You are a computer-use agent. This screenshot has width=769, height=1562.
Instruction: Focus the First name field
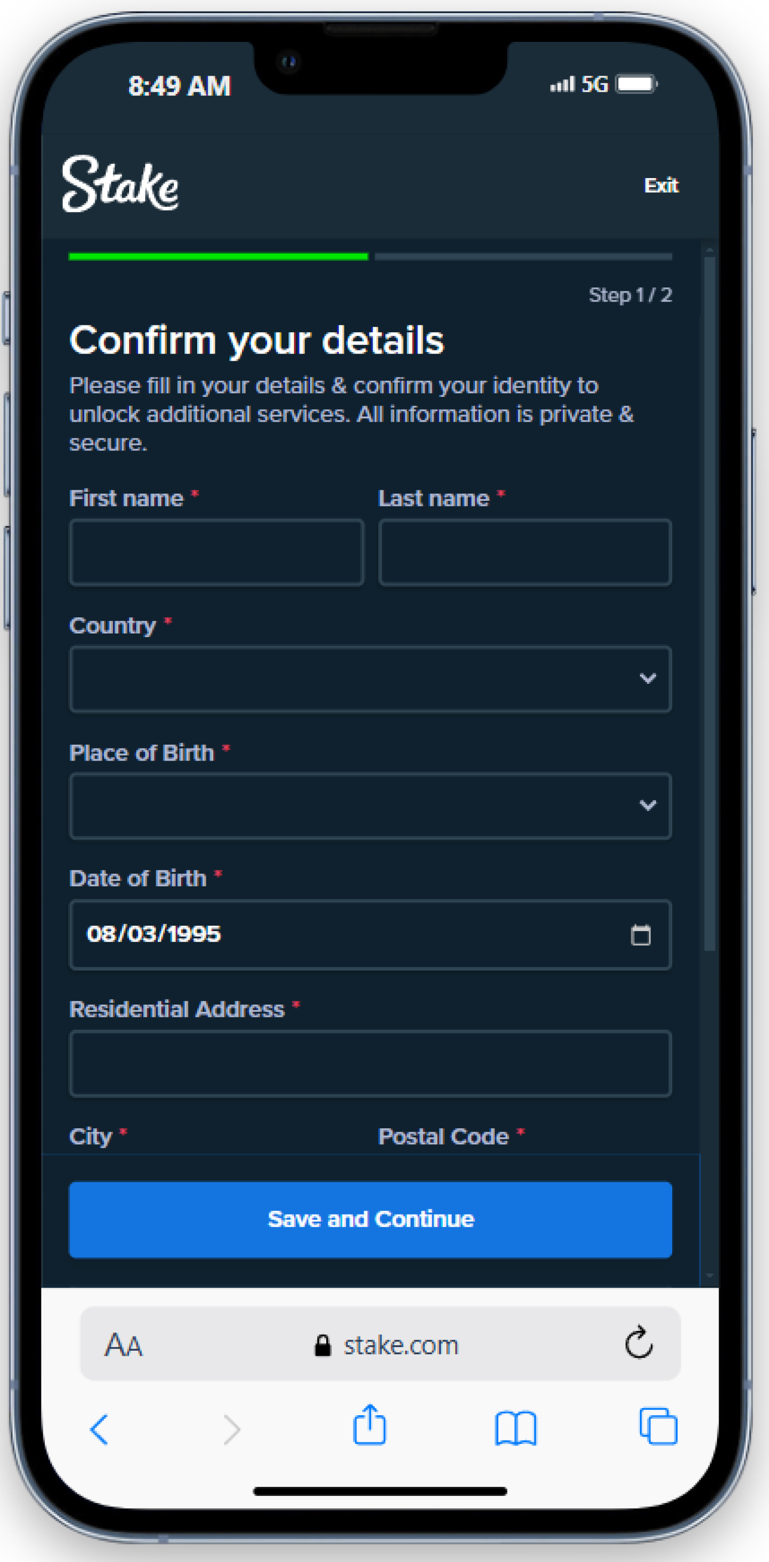point(216,552)
